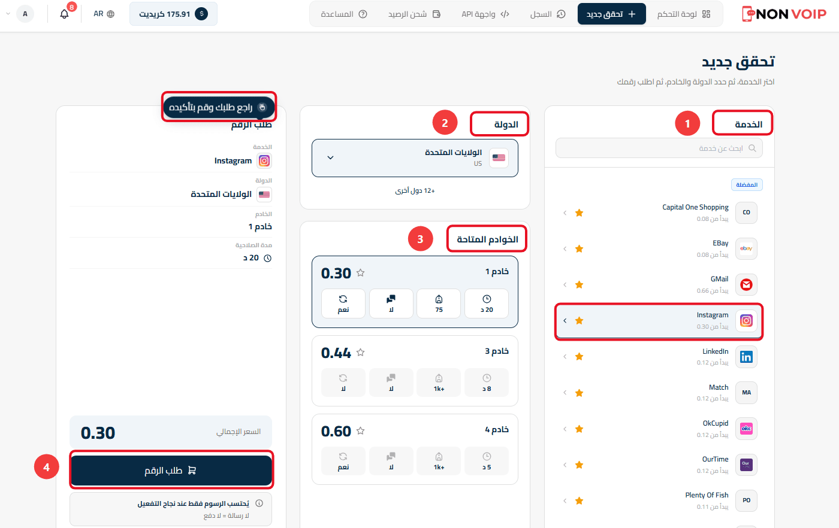Viewport: 839px width, 528px height.
Task: Click the NON VOIP logo
Action: click(x=784, y=14)
